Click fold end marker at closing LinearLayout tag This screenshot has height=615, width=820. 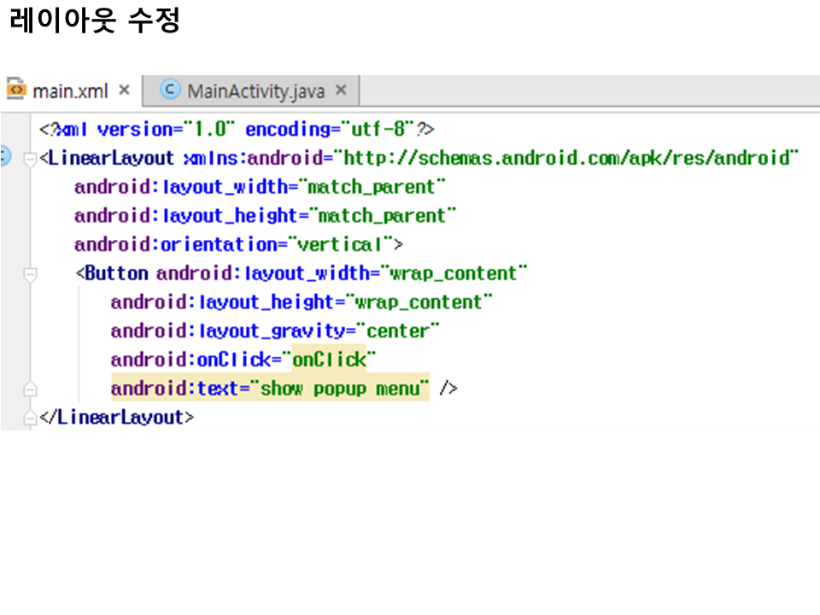point(31,419)
